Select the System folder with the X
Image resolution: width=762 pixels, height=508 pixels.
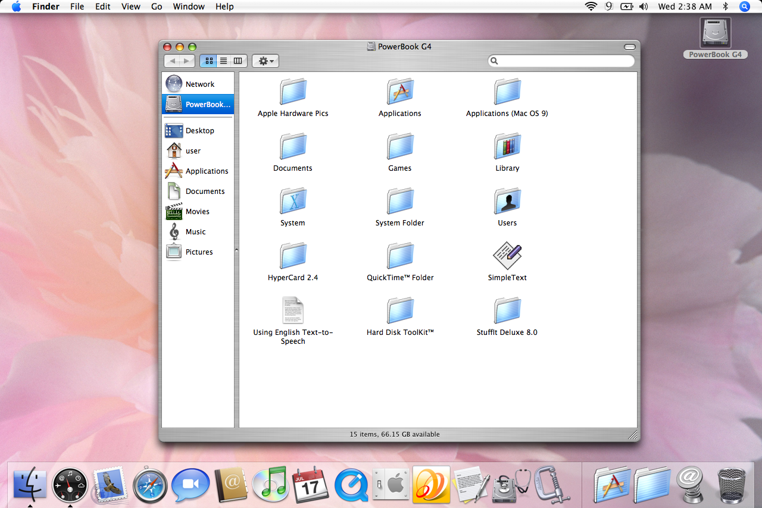[x=293, y=201]
